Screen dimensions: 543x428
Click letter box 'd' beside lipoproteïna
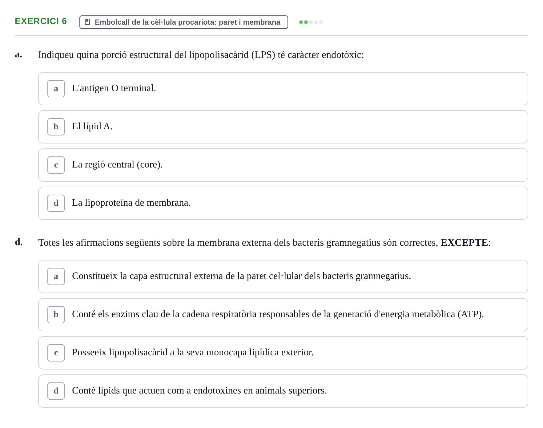(56, 203)
